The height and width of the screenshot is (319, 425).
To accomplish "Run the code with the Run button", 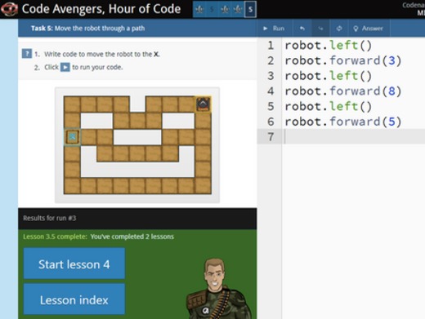I will 274,29.
